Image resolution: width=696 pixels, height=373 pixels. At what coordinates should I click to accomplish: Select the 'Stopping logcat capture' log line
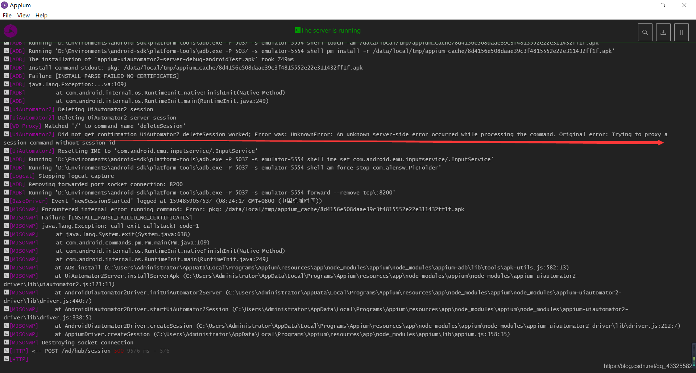(76, 176)
